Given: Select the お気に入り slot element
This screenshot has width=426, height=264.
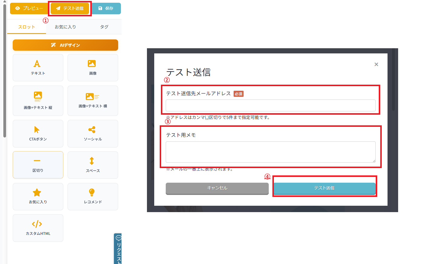Looking at the screenshot, I should pyautogui.click(x=38, y=196).
